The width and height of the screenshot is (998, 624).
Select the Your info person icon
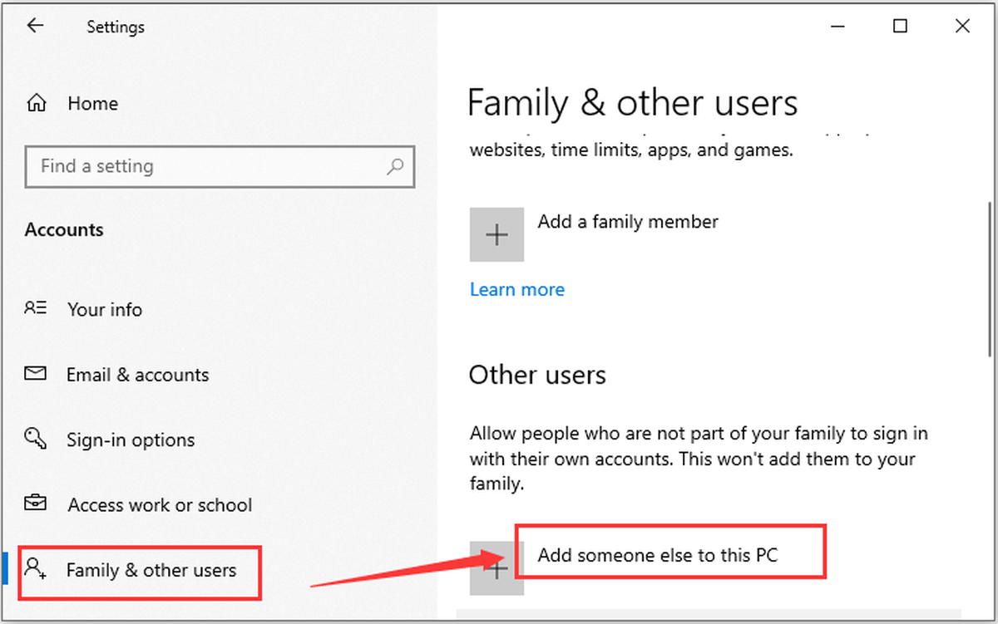pyautogui.click(x=36, y=309)
